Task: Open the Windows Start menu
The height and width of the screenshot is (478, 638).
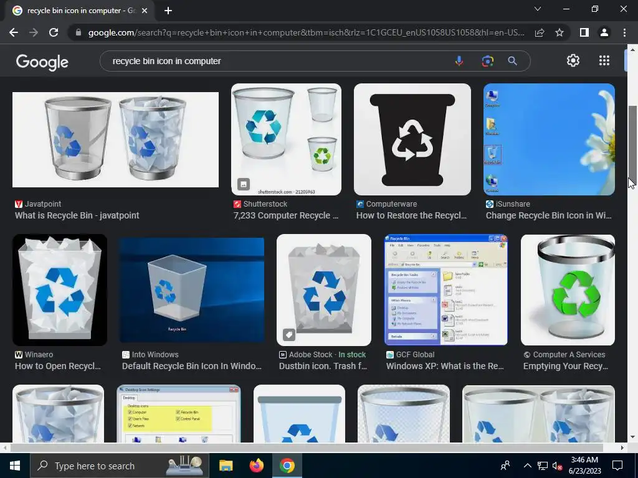Action: pyautogui.click(x=15, y=466)
